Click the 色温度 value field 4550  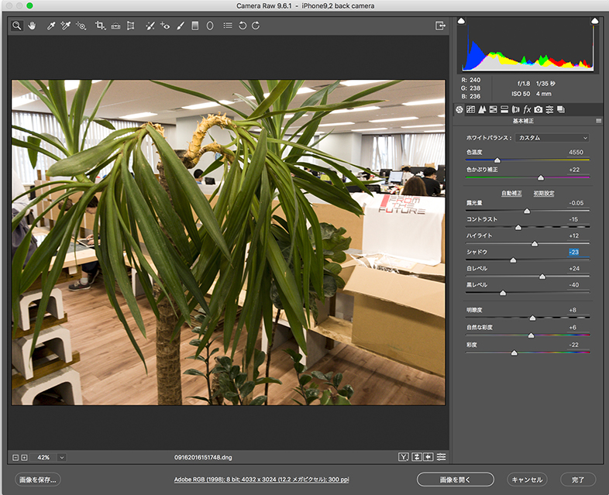click(x=576, y=152)
